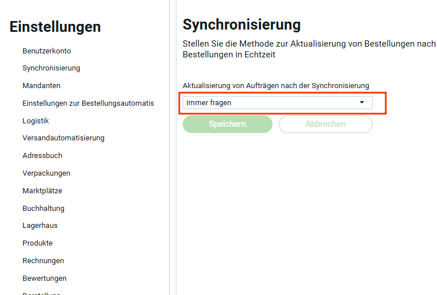
Task: Navigate to Versandautomatisierung
Action: coord(63,138)
